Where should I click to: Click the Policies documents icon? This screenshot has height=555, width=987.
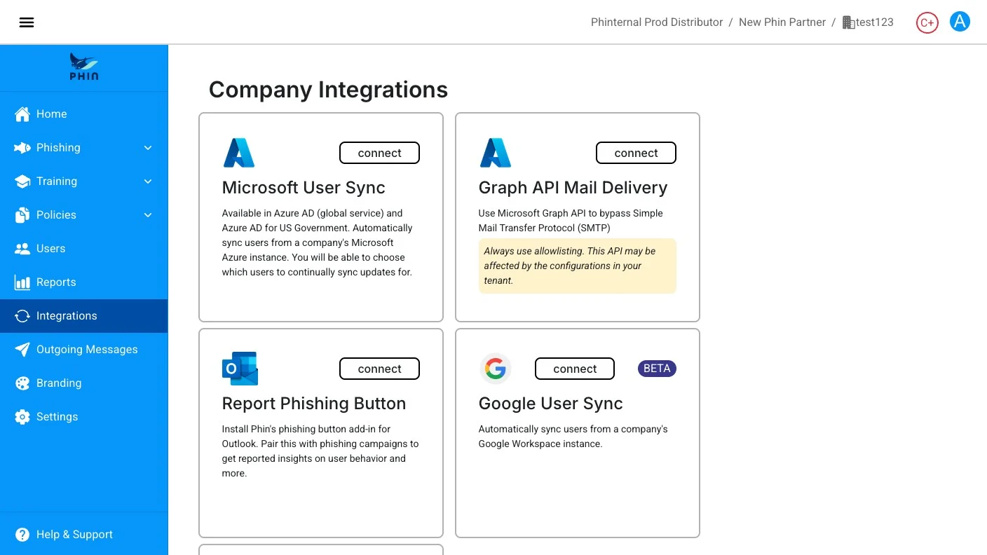pos(22,214)
